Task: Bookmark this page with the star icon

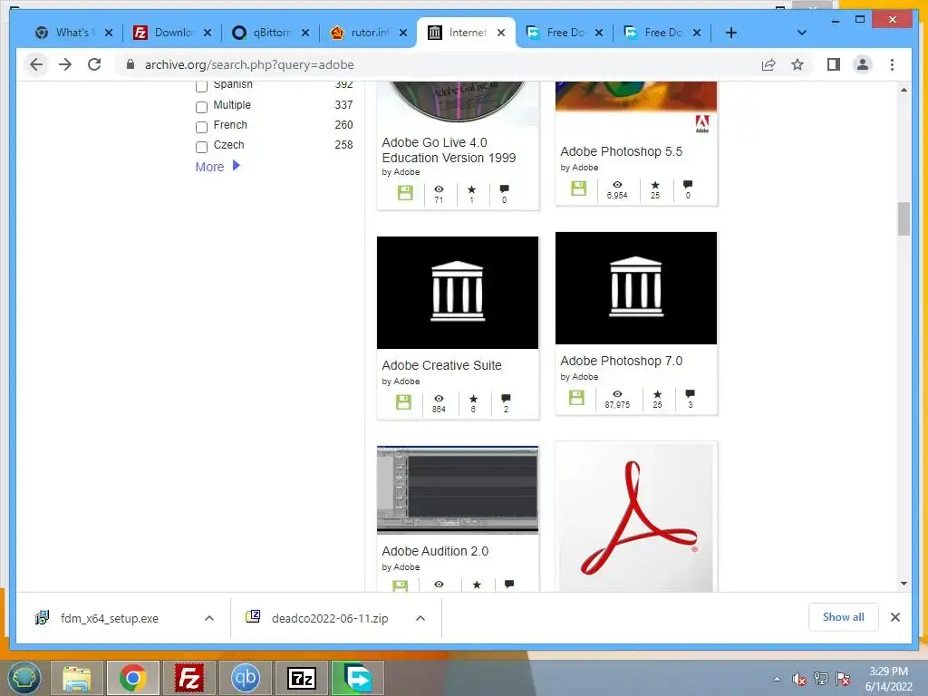Action: click(797, 65)
